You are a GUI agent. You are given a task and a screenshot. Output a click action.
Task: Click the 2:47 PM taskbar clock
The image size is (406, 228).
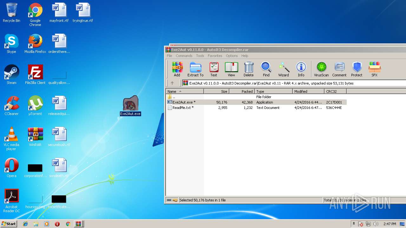pos(390,224)
